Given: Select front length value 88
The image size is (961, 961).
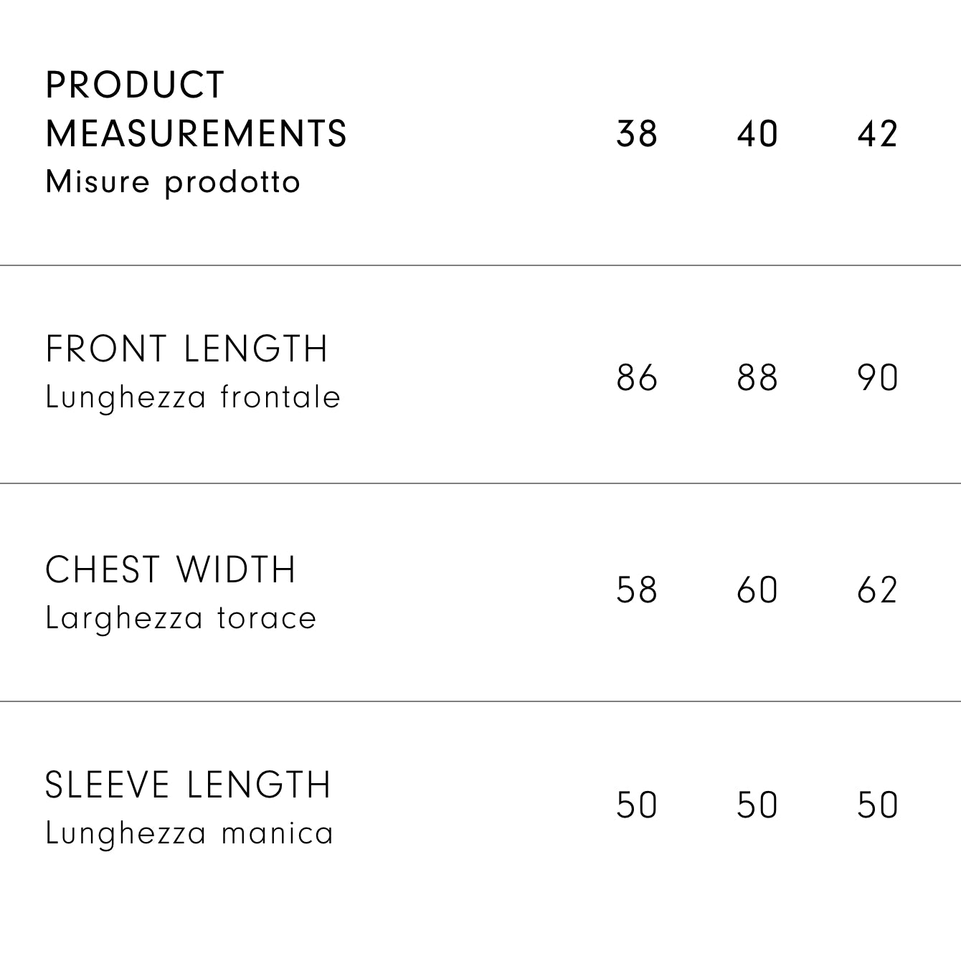Looking at the screenshot, I should coord(757,377).
